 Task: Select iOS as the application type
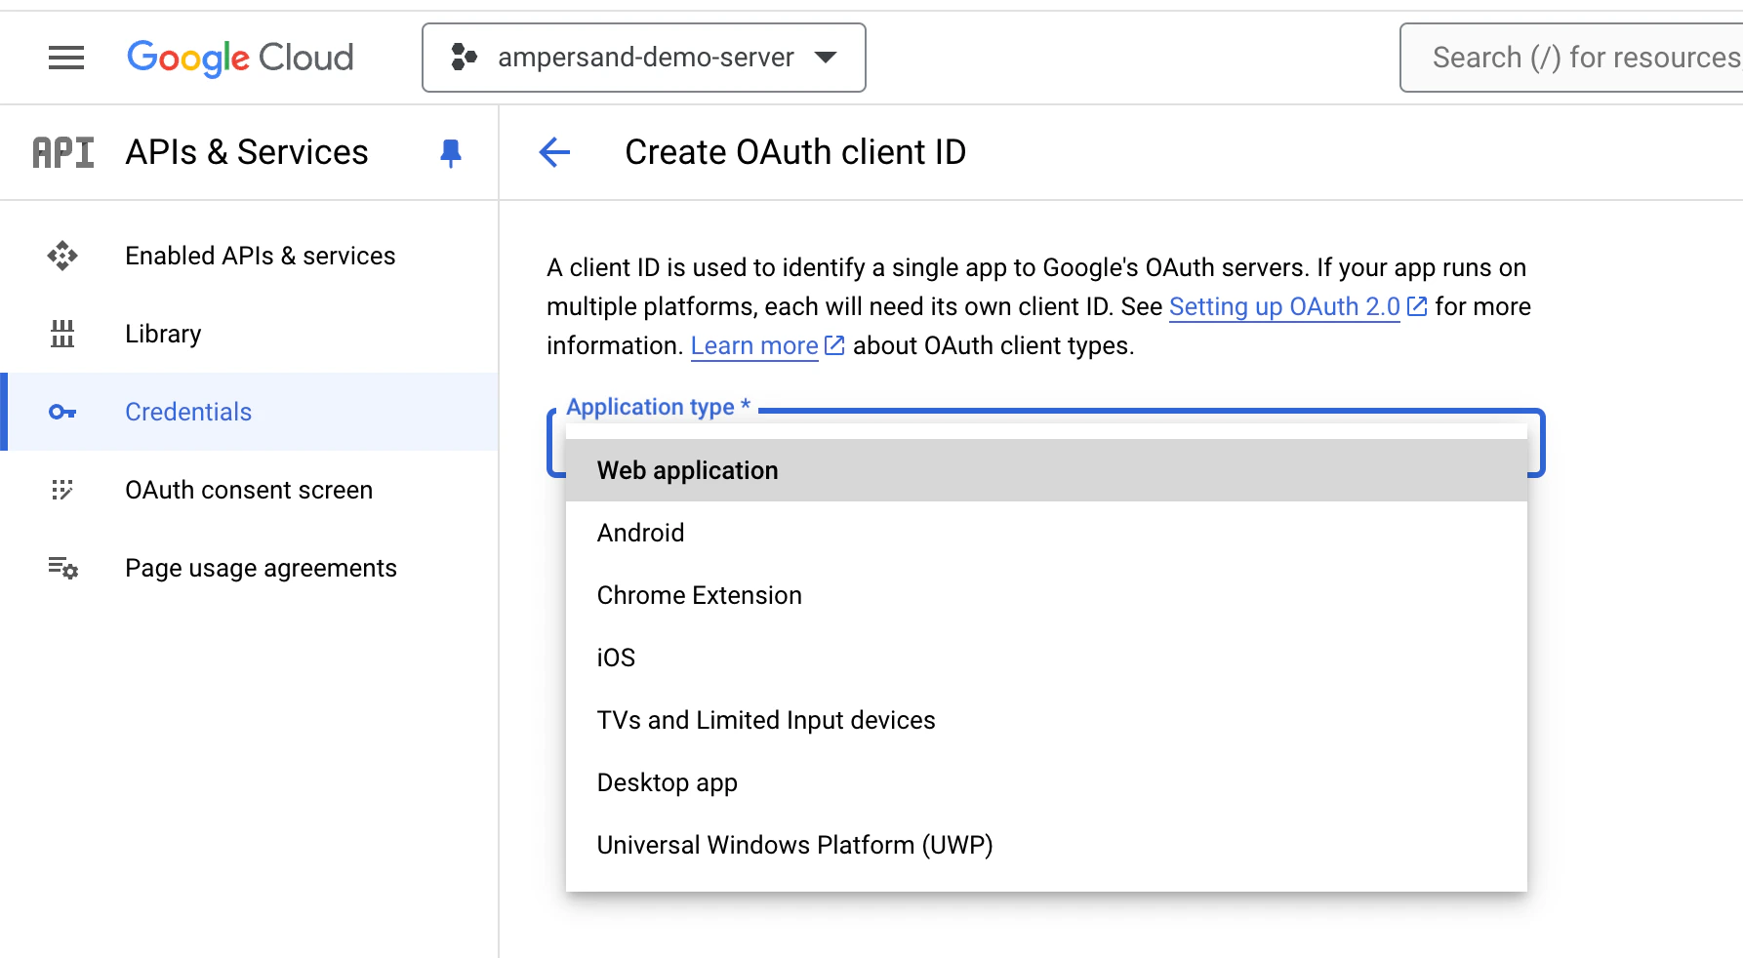coord(615,657)
